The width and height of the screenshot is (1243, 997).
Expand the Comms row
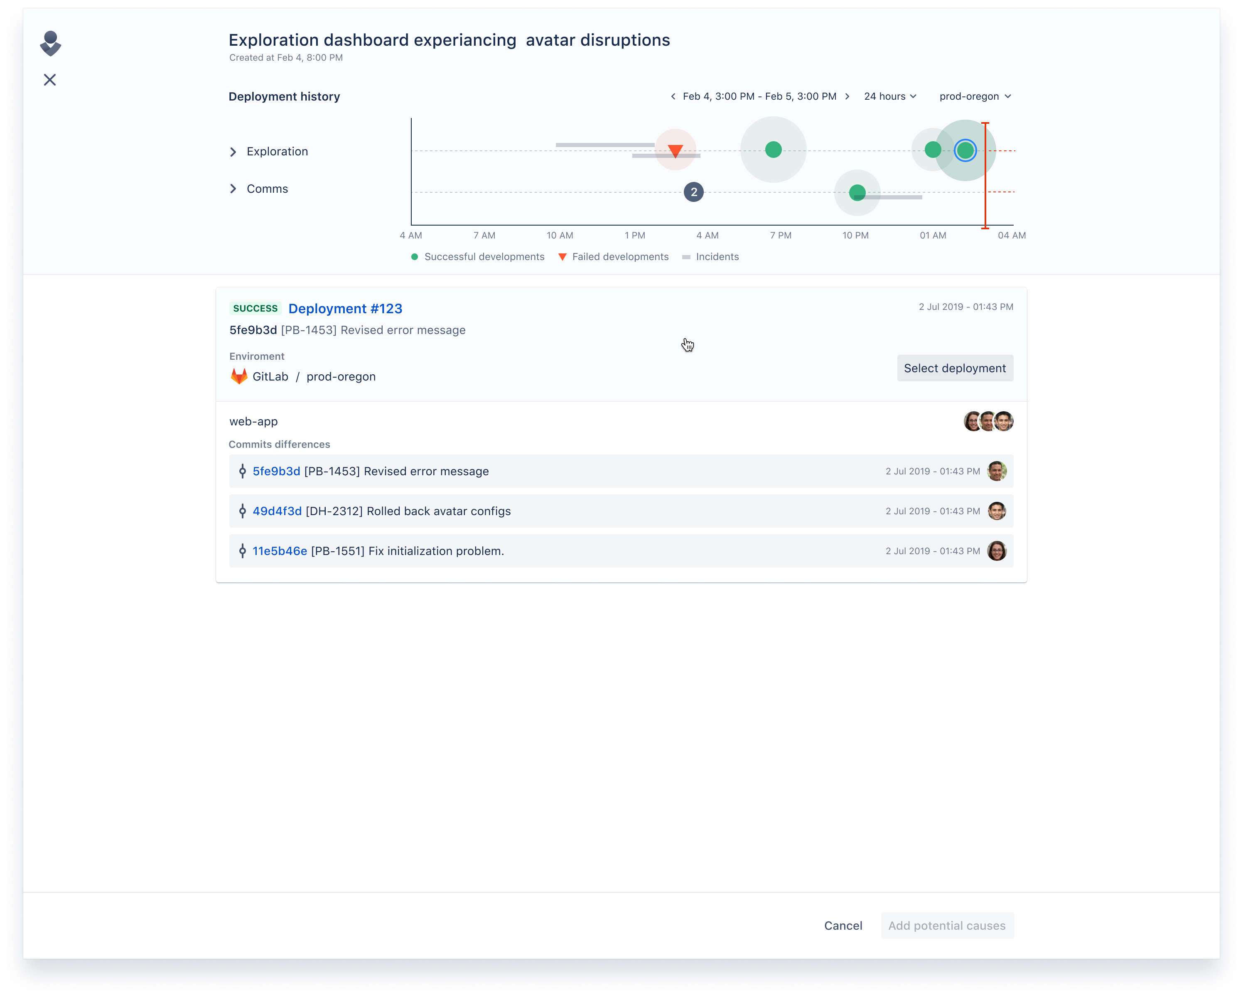pos(233,189)
